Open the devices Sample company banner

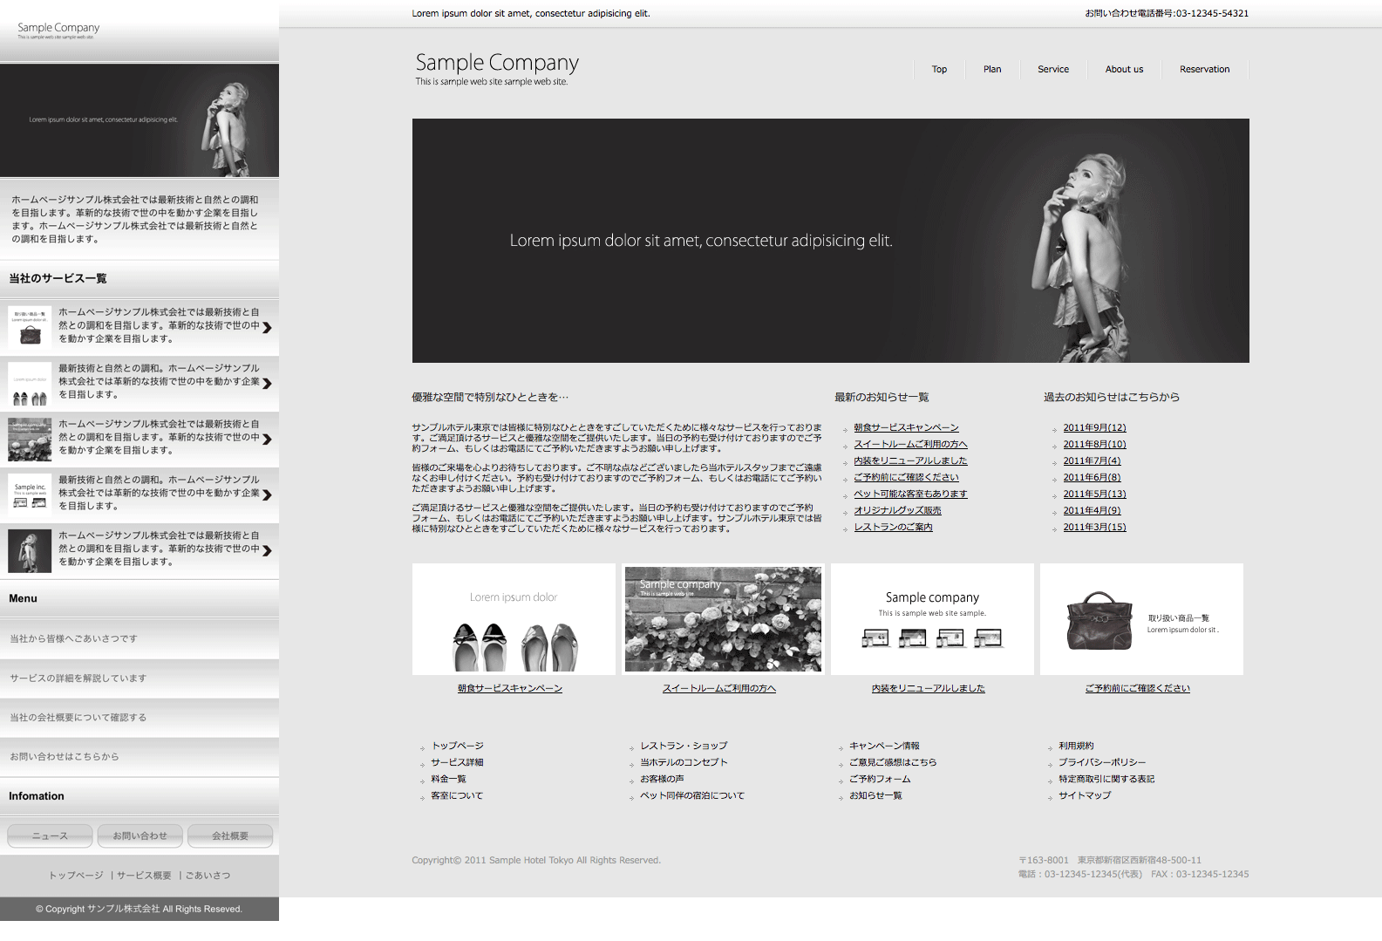coord(932,619)
